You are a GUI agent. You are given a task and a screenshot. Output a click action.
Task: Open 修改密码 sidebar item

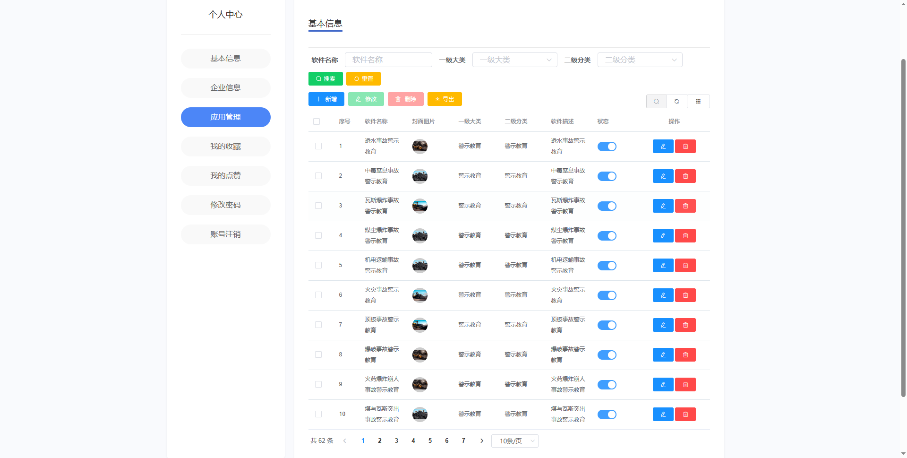pos(226,205)
